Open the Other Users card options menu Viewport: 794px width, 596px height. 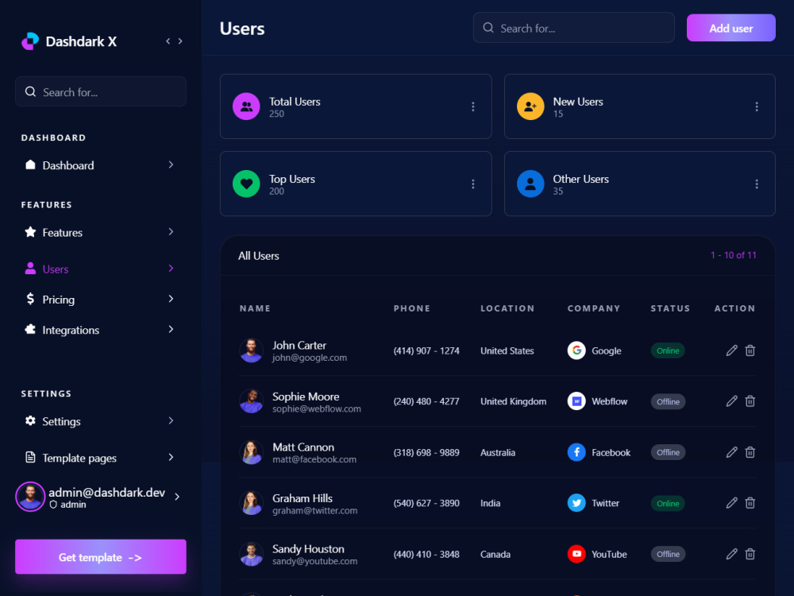click(x=757, y=184)
